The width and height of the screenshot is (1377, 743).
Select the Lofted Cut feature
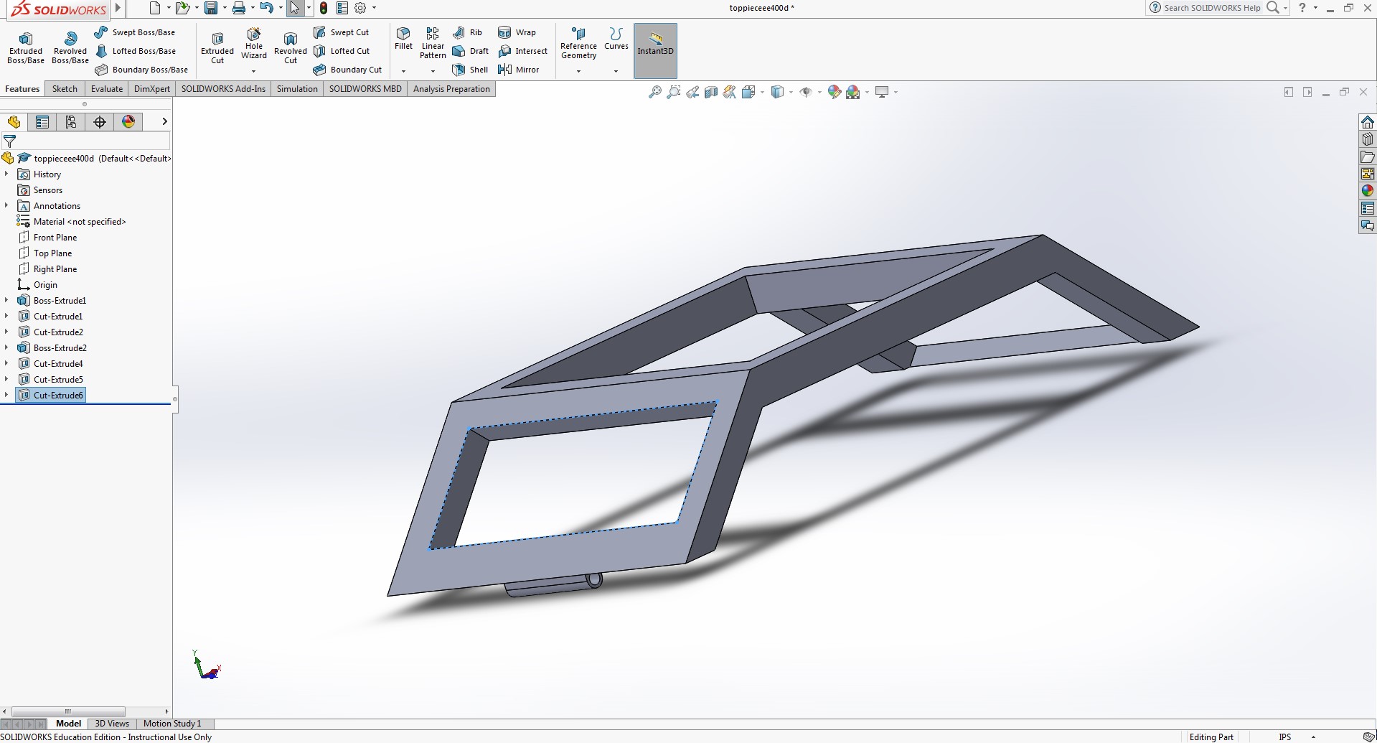[342, 51]
